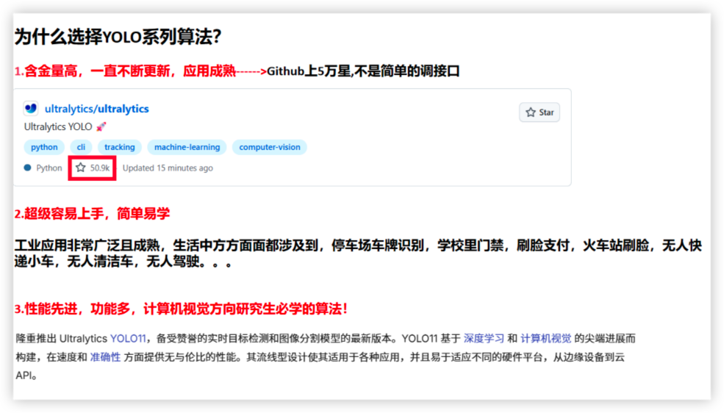Open the ultralytics/ultralytics repository link
724x413 pixels.
coord(96,109)
